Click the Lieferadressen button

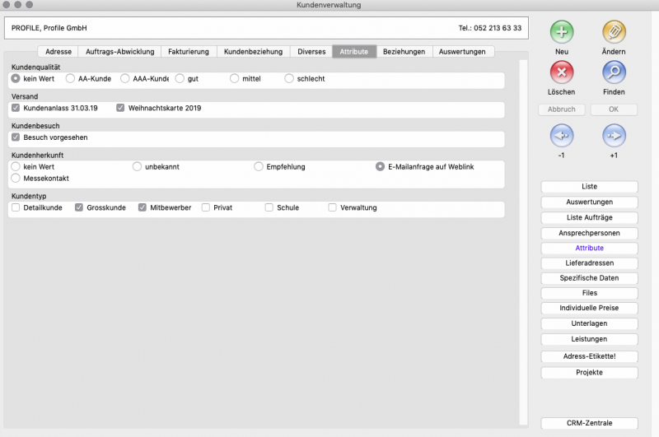[589, 263]
